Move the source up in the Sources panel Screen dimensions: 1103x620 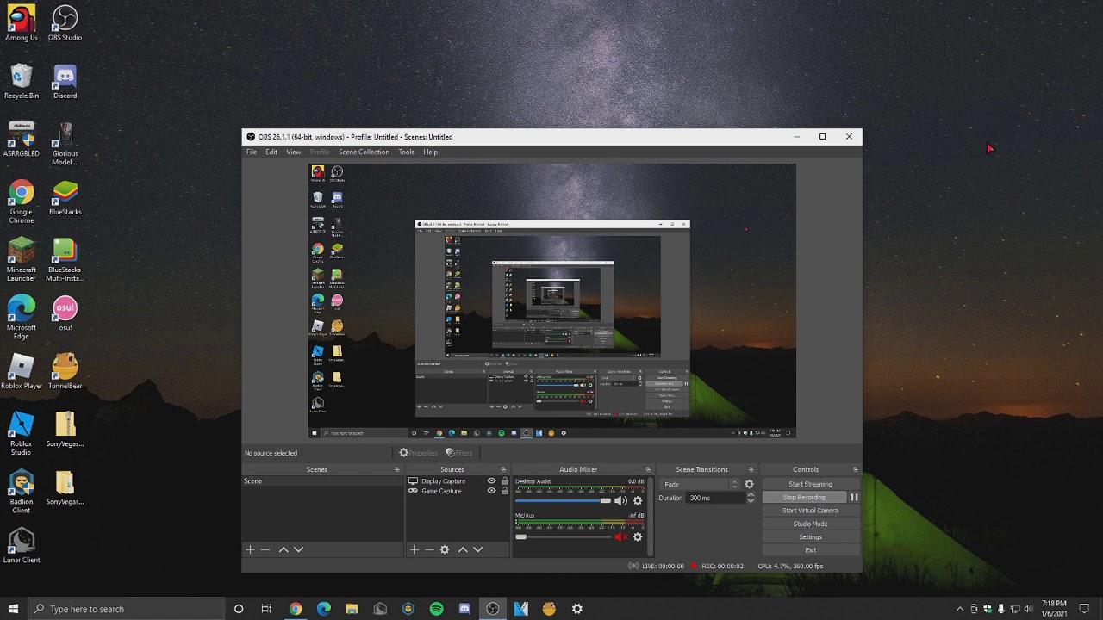(463, 549)
